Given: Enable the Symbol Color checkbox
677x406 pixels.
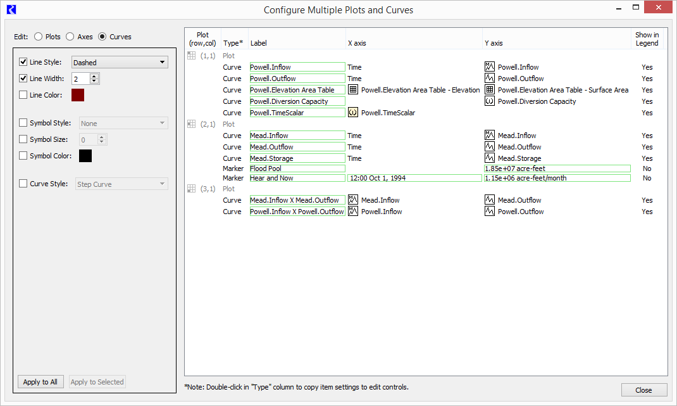Looking at the screenshot, I should pos(23,156).
